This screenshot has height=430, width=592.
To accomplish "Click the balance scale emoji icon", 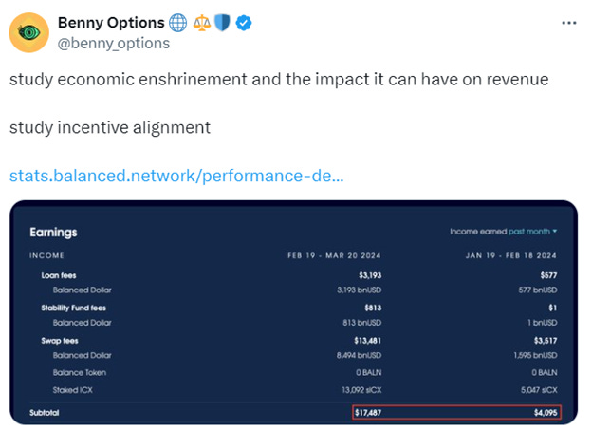I will click(202, 23).
